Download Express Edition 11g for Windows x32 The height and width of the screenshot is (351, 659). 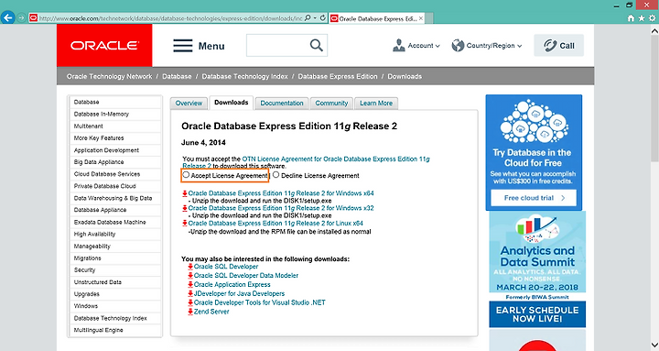point(281,208)
